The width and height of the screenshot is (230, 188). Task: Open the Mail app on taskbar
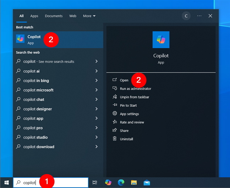click(147, 182)
